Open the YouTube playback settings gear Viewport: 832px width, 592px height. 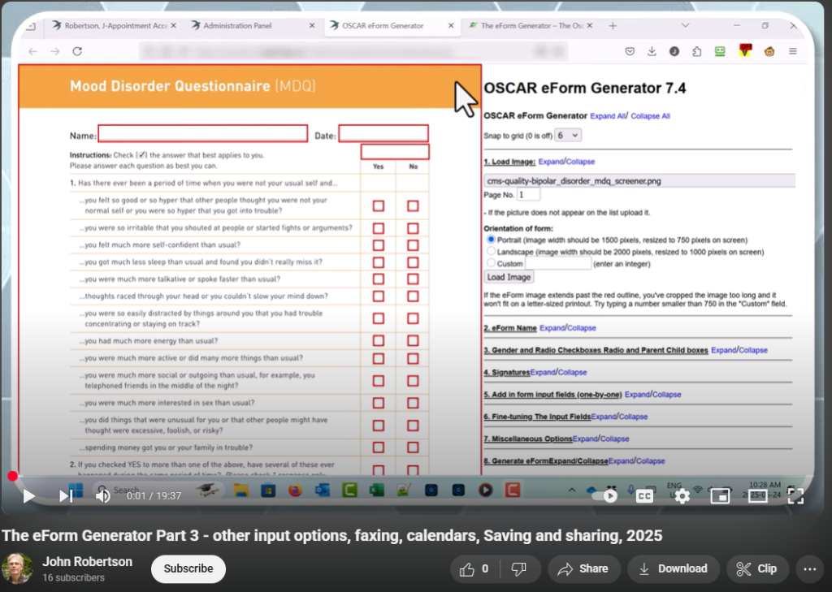[681, 495]
